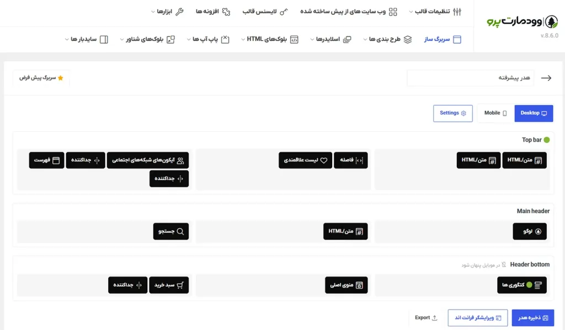This screenshot has height=330, width=565.
Task: Select the جستجو search element
Action: click(171, 231)
